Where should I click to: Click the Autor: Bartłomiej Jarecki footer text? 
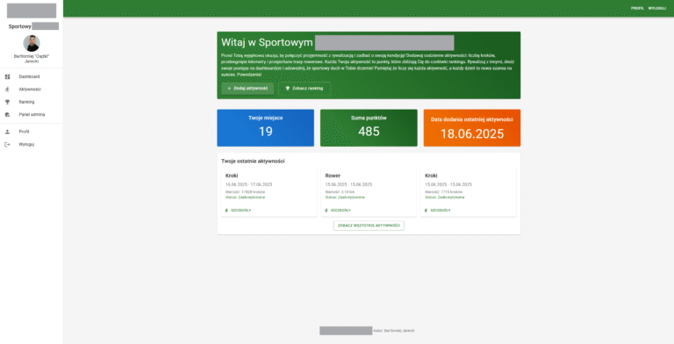(394, 331)
